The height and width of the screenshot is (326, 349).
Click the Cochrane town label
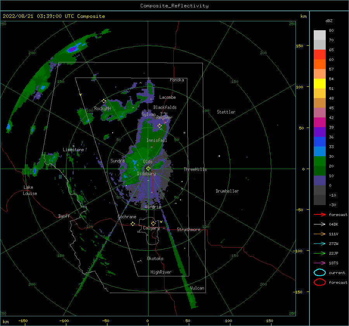(127, 217)
